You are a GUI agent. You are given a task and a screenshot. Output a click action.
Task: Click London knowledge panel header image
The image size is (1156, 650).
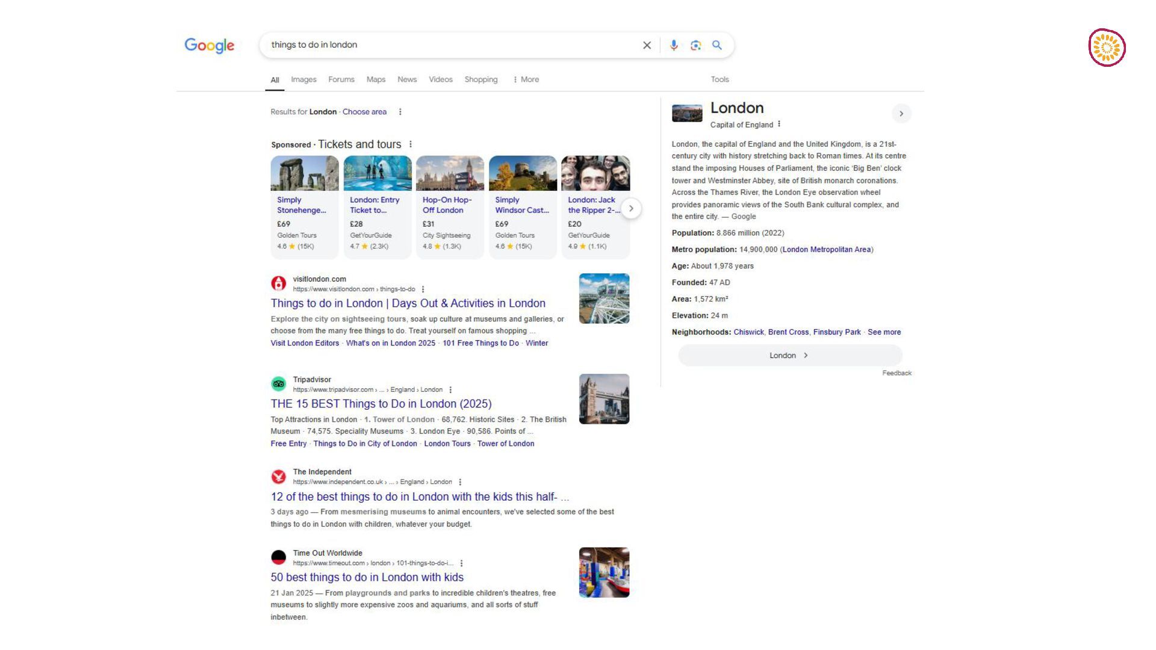tap(687, 113)
